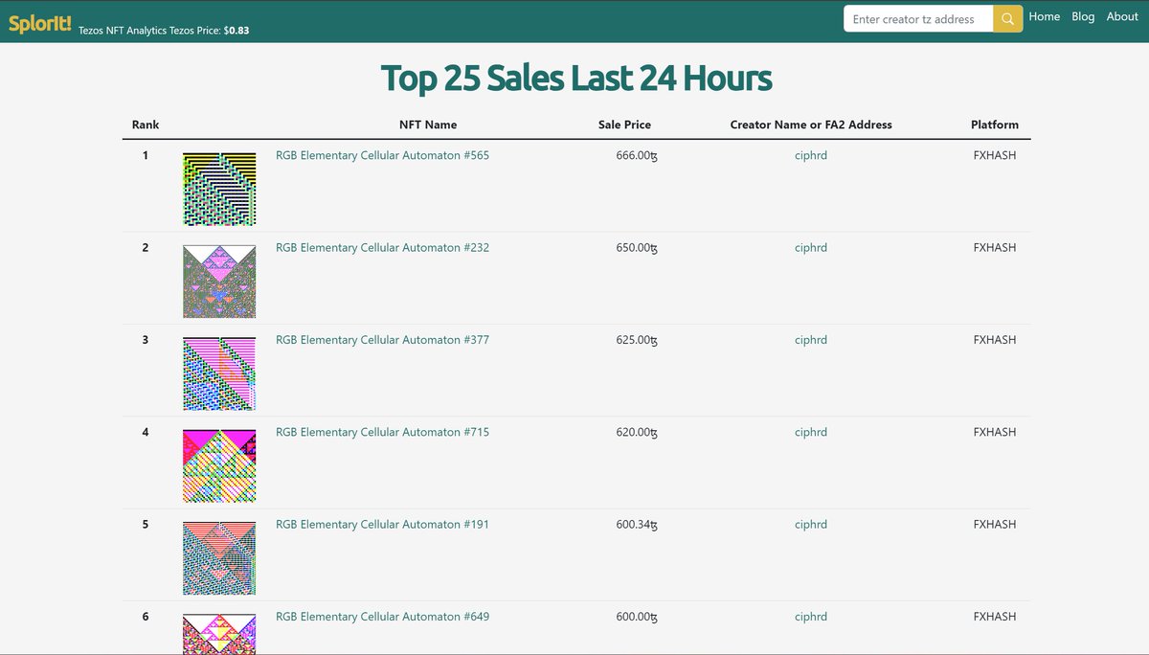Viewport: 1149px width, 655px height.
Task: Select the 600.34 sale price cell
Action: (x=637, y=524)
